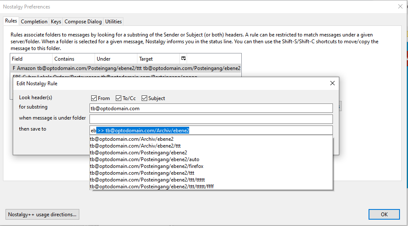Click the Nostalgy++ usage directions button
Image resolution: width=408 pixels, height=226 pixels.
pos(42,215)
